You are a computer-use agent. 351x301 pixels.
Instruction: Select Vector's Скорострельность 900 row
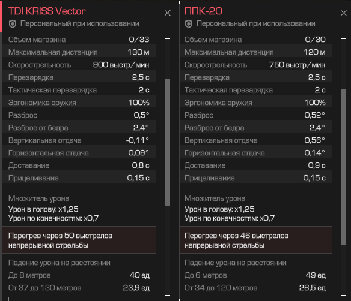coord(79,65)
